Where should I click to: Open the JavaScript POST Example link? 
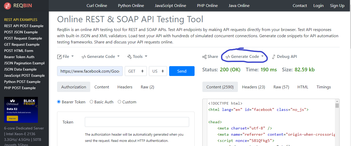pyautogui.click(x=24, y=75)
